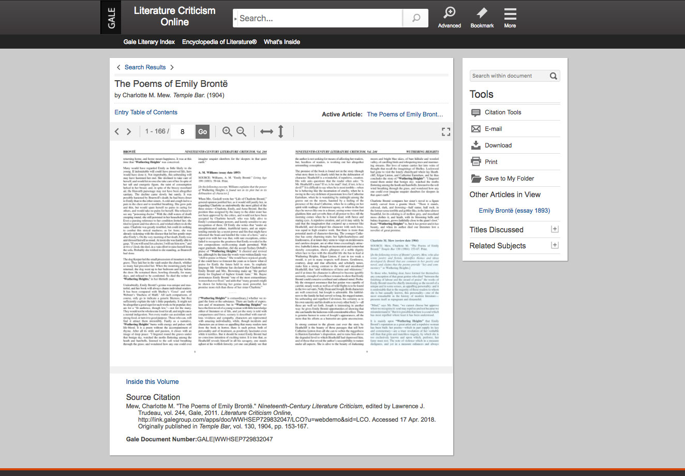Viewport: 685px width, 476px height.
Task: Save to My Folder
Action: 509,178
